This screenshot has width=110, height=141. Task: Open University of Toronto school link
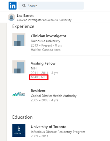pos(49,127)
